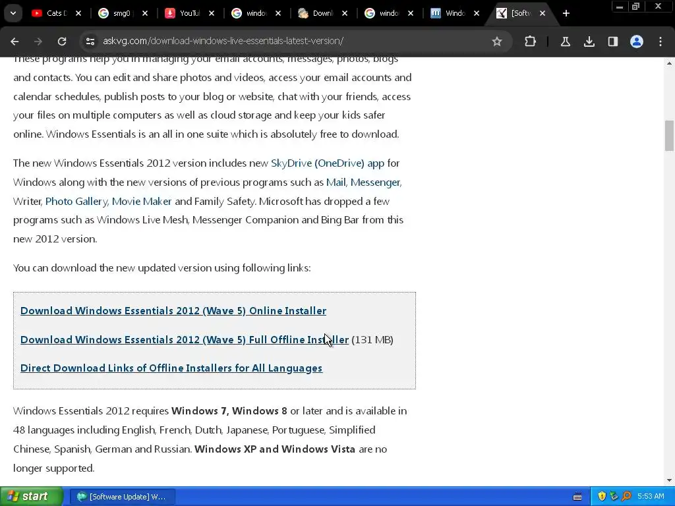Open the Movie Maker link

tap(142, 202)
